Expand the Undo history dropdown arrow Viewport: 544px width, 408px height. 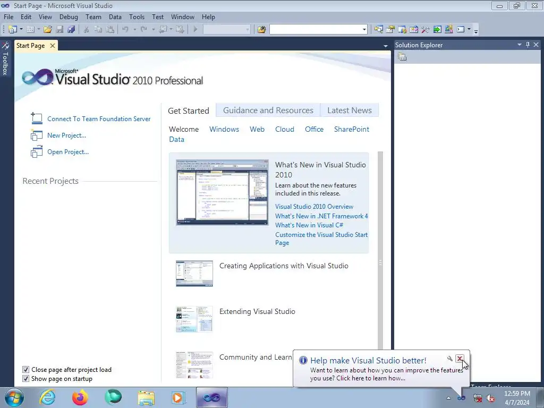(x=134, y=30)
